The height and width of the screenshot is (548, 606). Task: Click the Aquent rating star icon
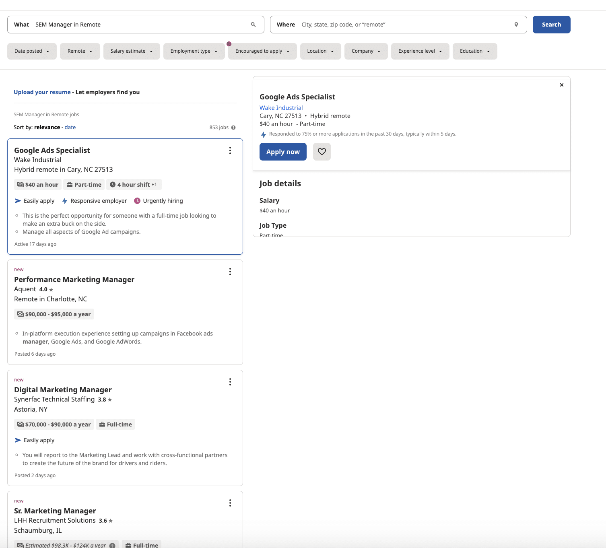(51, 290)
